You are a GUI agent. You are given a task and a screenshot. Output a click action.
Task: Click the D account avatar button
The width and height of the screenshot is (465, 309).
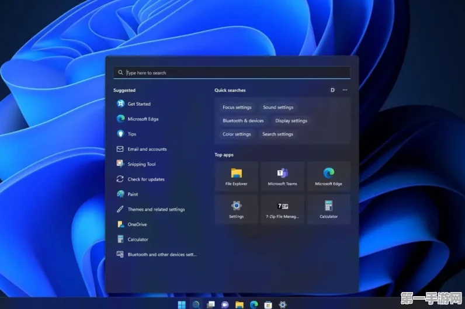[x=332, y=90]
